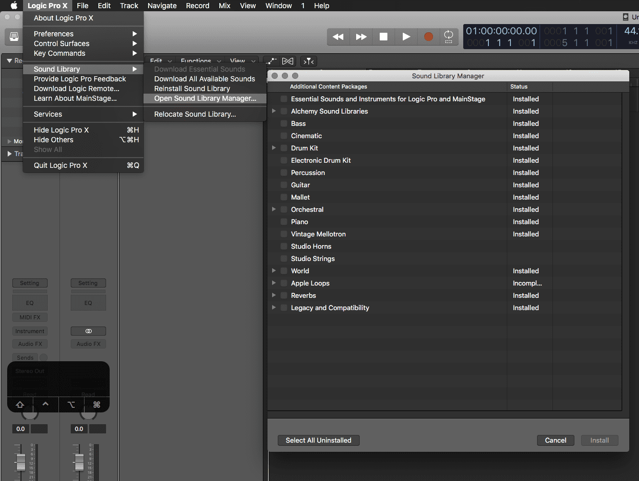
Task: Expand the Drum Kit group
Action: point(274,148)
